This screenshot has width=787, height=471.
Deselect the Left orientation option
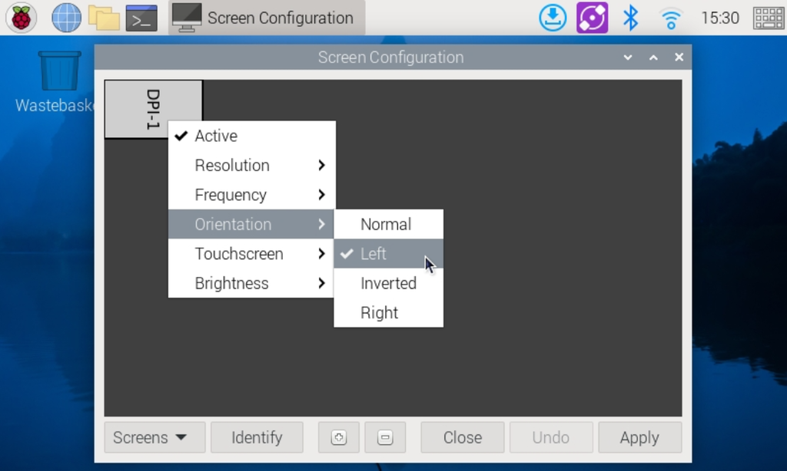click(374, 253)
